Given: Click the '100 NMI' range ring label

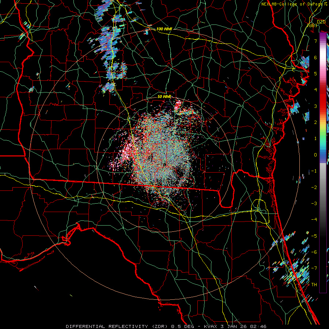Looking at the screenshot, I should click(x=164, y=29).
